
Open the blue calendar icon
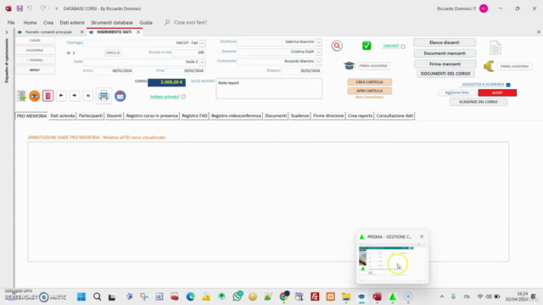(x=120, y=96)
